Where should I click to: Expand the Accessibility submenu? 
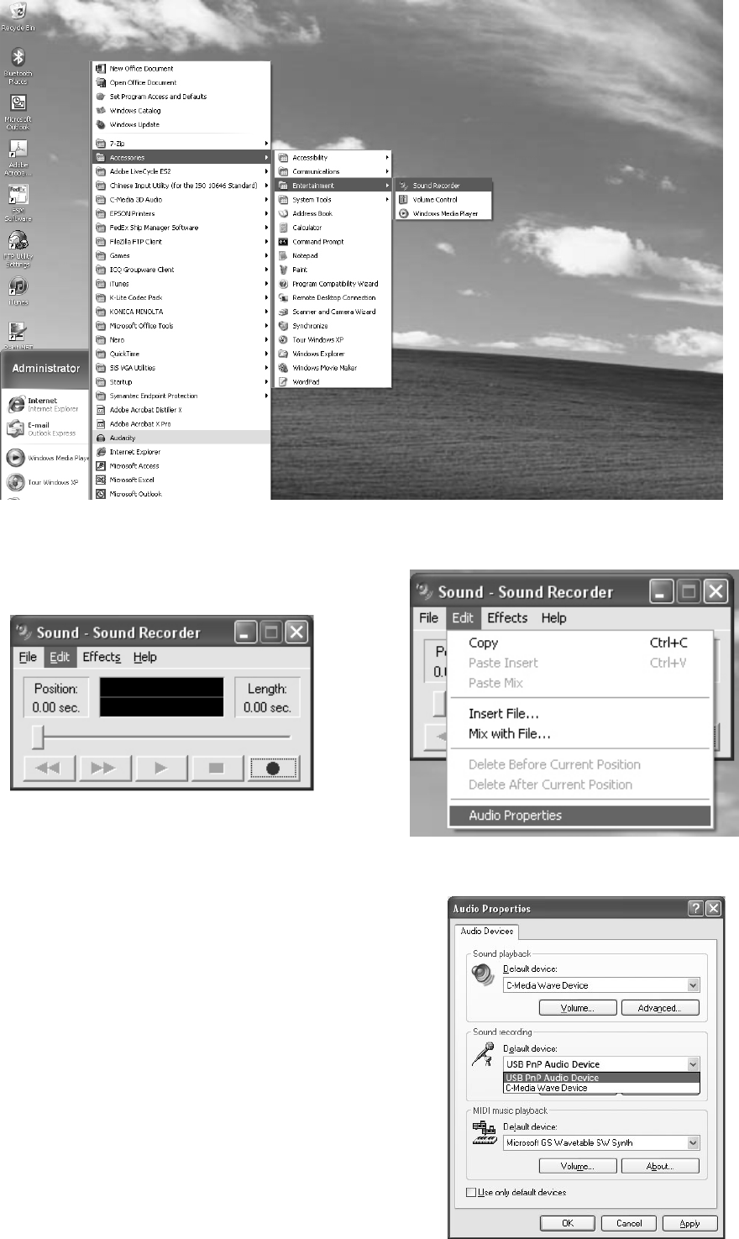(333, 158)
